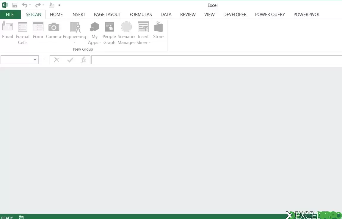Open the Redo history dropdown arrow
The height and width of the screenshot is (219, 342).
[x=43, y=5]
